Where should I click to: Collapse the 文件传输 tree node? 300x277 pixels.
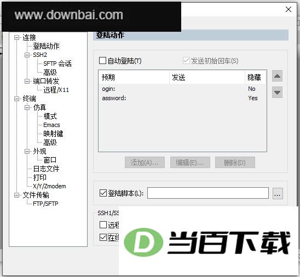coord(17,195)
